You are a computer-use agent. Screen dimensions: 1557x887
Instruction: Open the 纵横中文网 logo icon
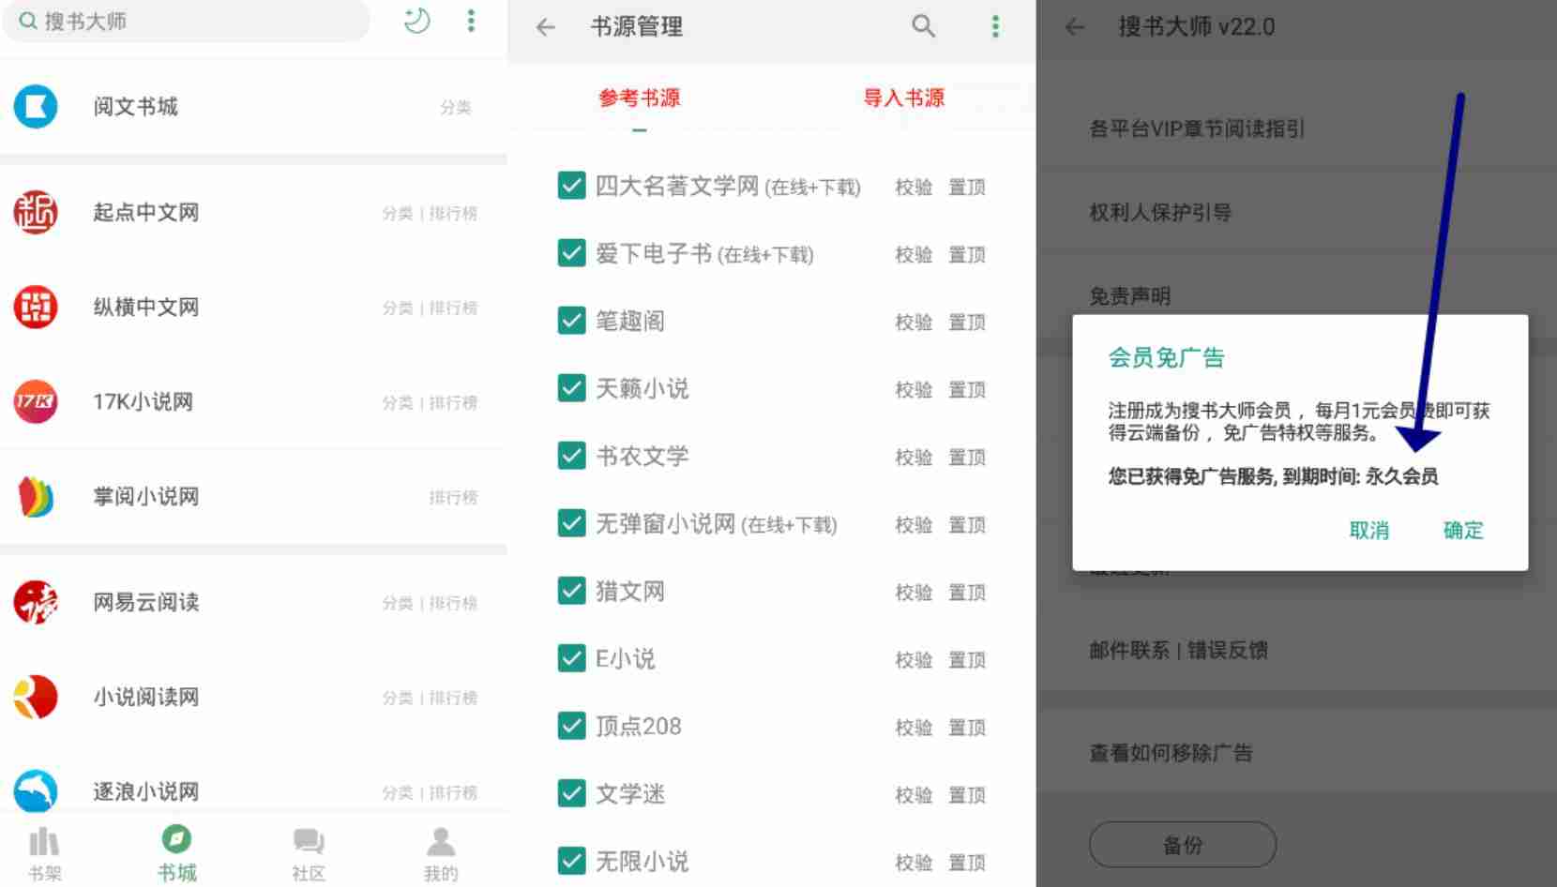(x=36, y=307)
